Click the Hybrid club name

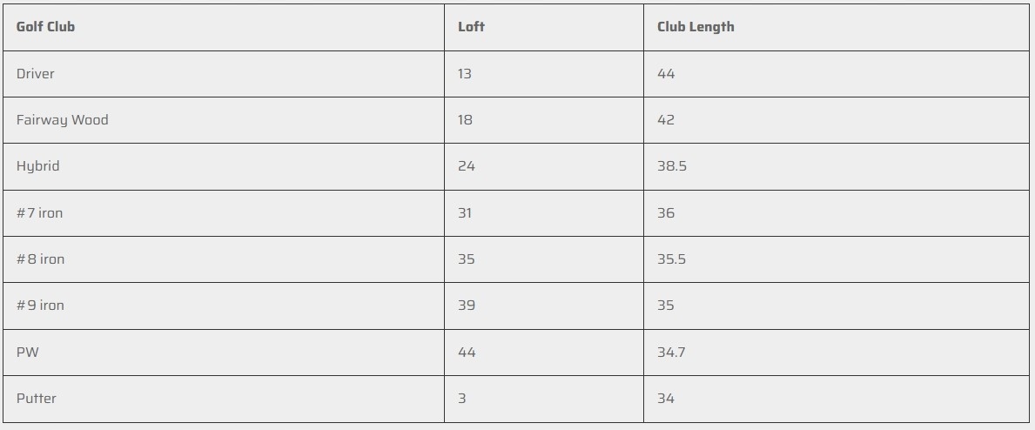[x=38, y=166]
